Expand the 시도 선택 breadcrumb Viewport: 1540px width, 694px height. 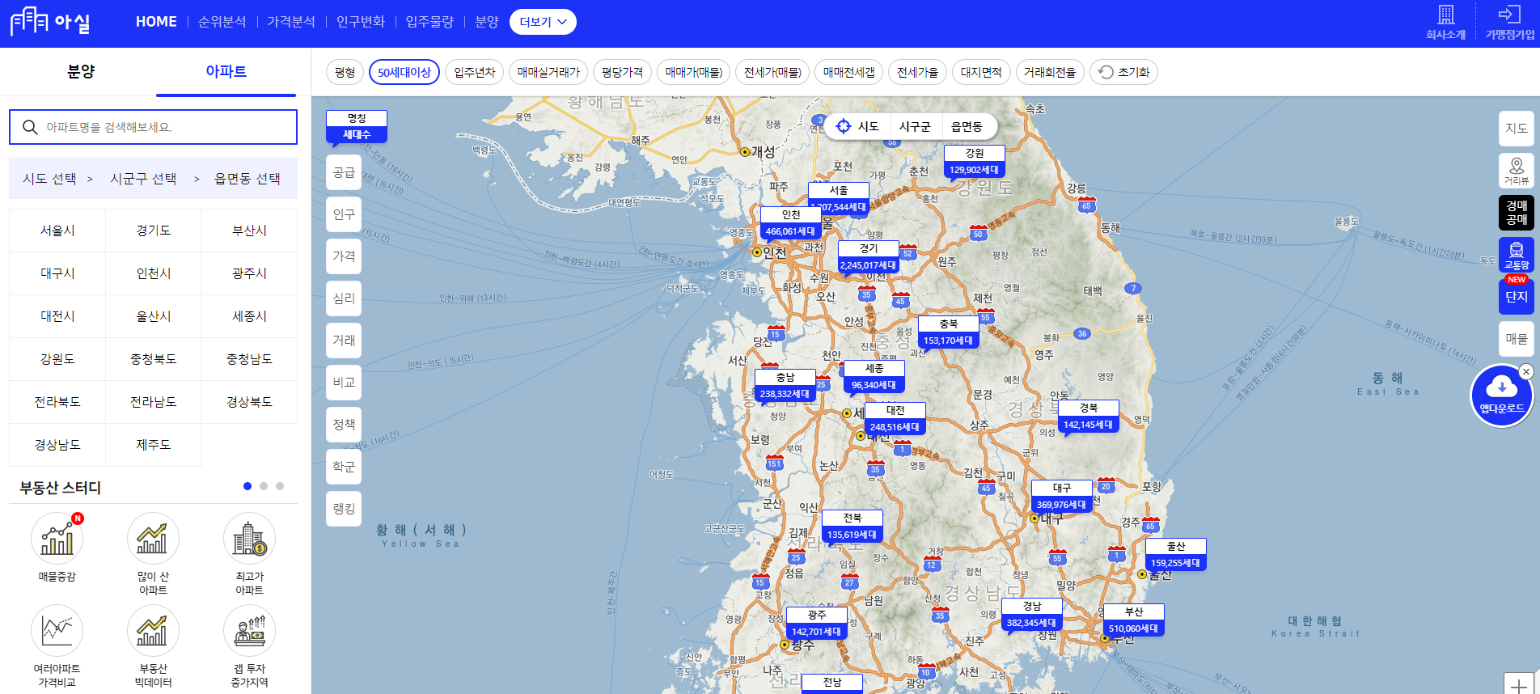[x=49, y=179]
